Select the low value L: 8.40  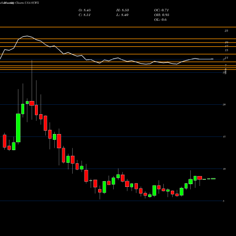point(122,15)
